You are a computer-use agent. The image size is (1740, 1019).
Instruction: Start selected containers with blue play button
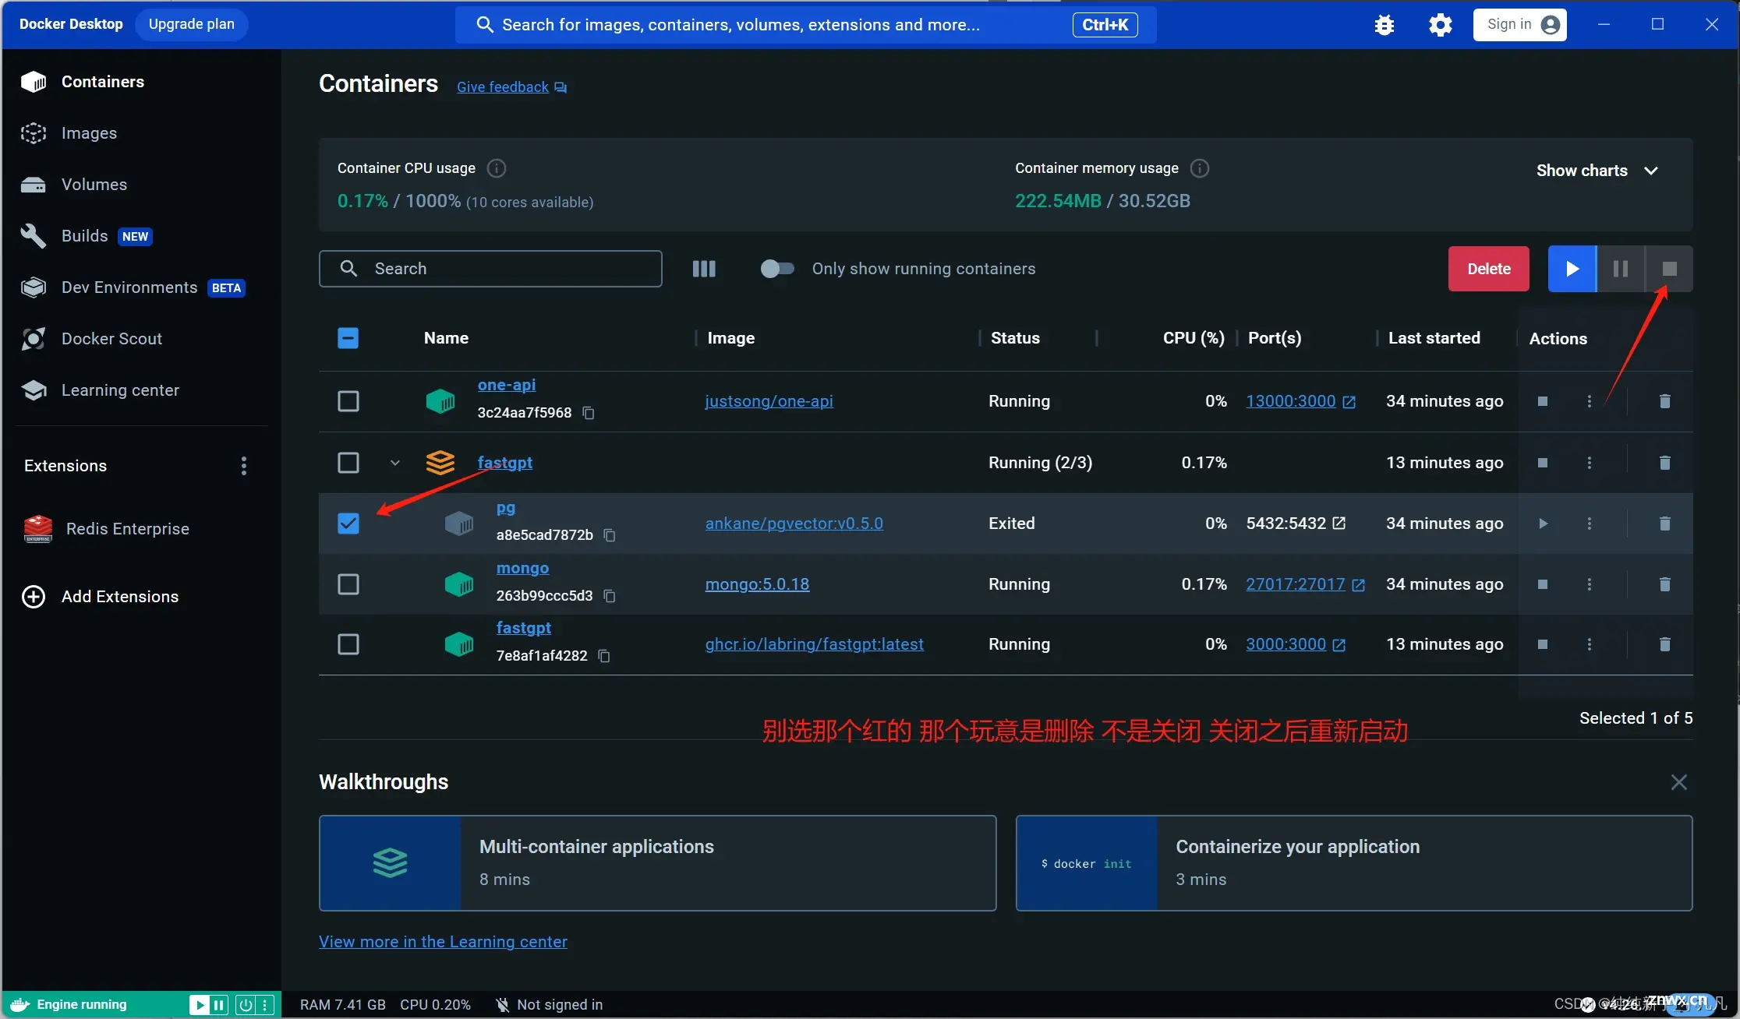[1572, 269]
